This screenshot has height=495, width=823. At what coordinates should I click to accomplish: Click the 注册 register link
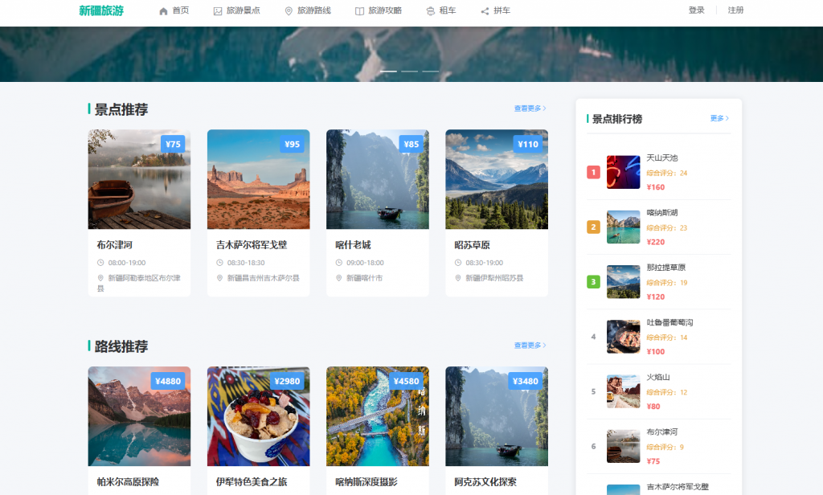coord(736,10)
